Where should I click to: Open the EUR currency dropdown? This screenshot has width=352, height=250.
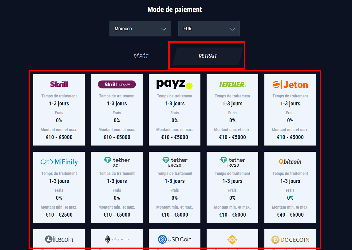point(209,29)
